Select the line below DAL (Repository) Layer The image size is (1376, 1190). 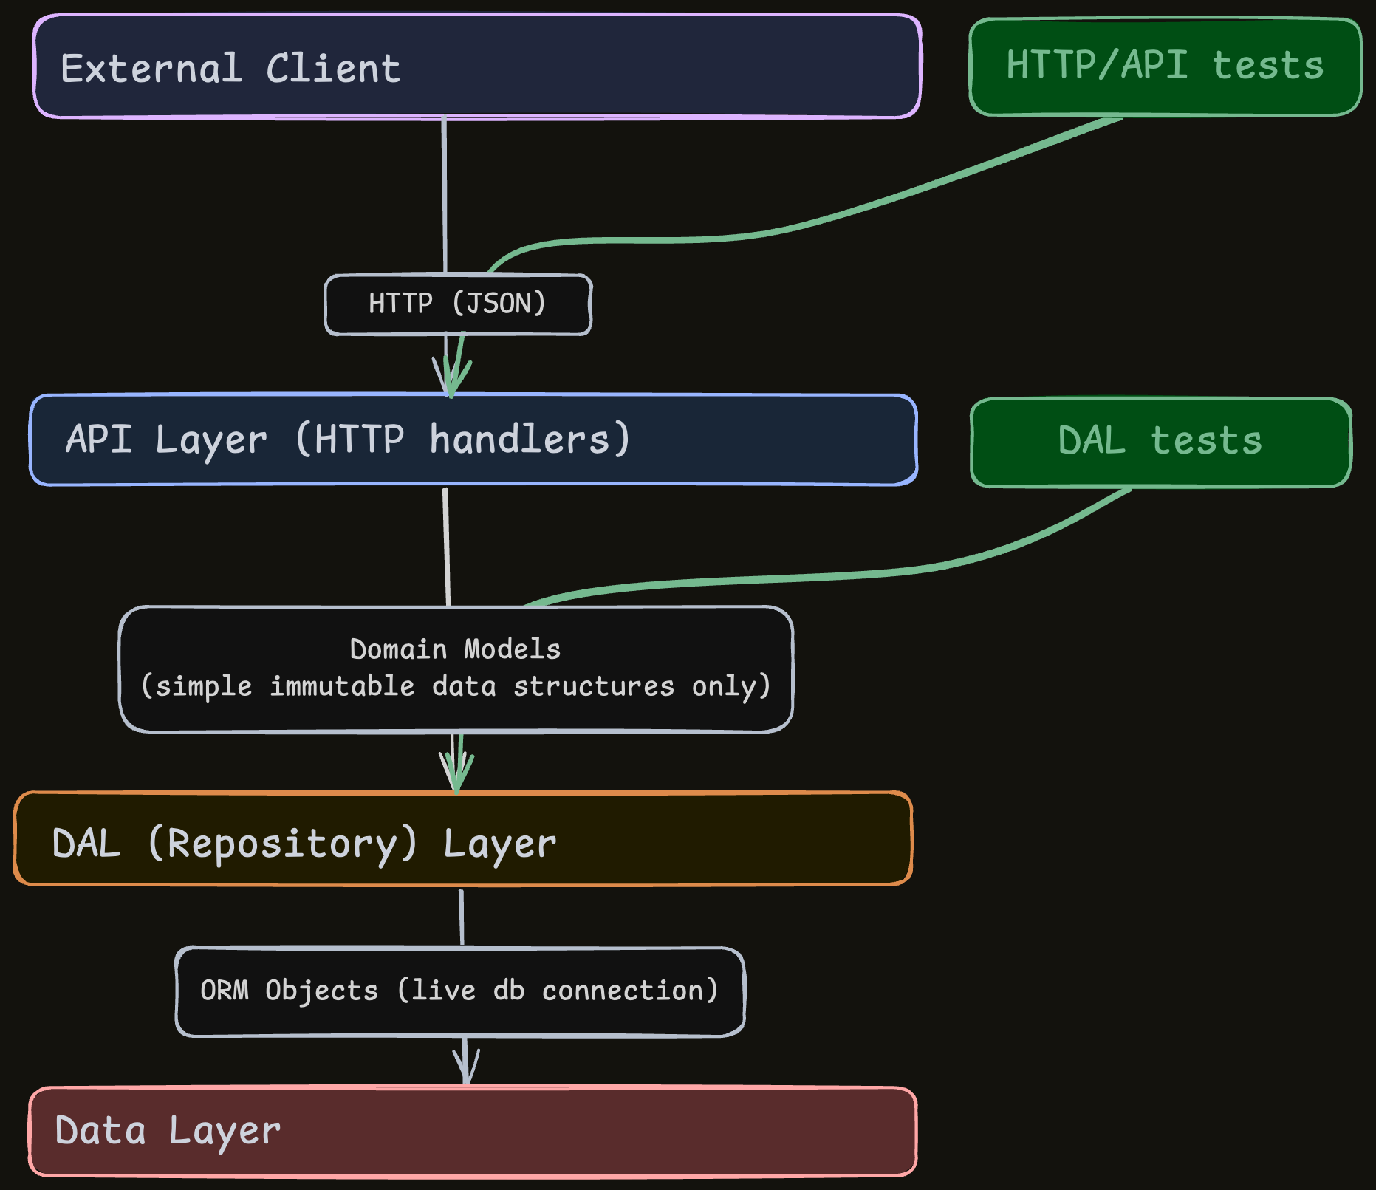(x=462, y=916)
